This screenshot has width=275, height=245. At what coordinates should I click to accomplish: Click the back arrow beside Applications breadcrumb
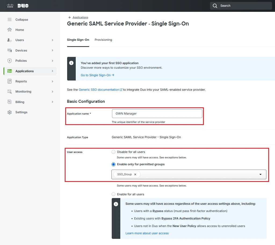point(70,17)
